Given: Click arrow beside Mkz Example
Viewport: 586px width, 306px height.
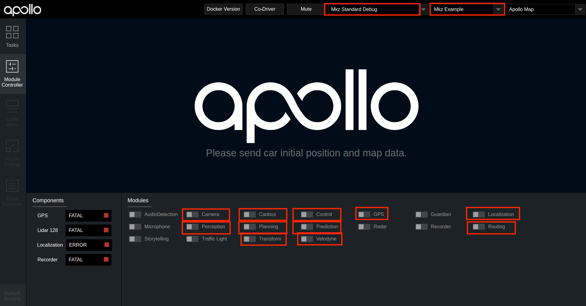Looking at the screenshot, I should [498, 9].
